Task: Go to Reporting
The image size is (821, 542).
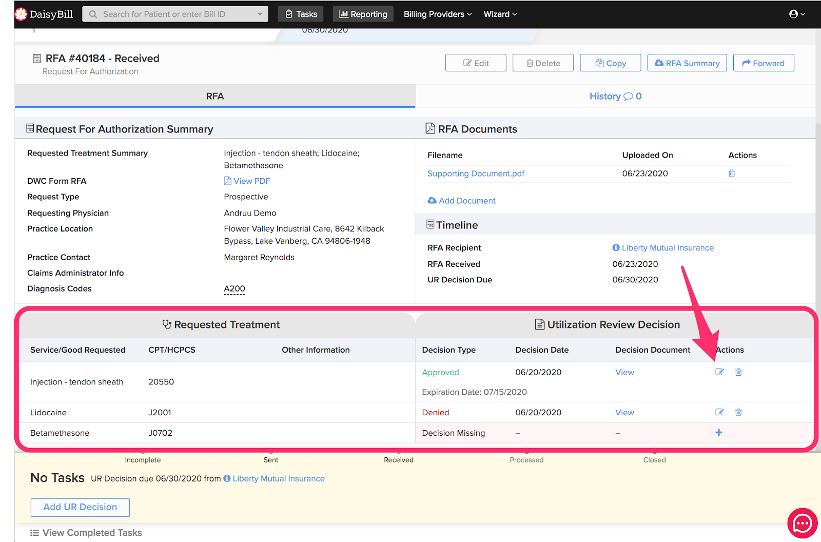Action: pos(363,14)
